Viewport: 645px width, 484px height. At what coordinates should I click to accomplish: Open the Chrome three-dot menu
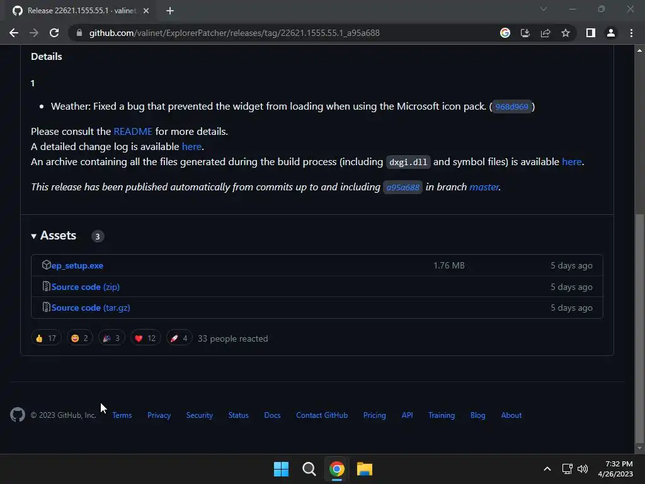(631, 33)
